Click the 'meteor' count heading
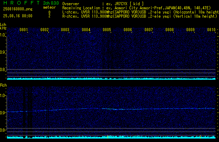219x142 pixels. click(x=49, y=7)
